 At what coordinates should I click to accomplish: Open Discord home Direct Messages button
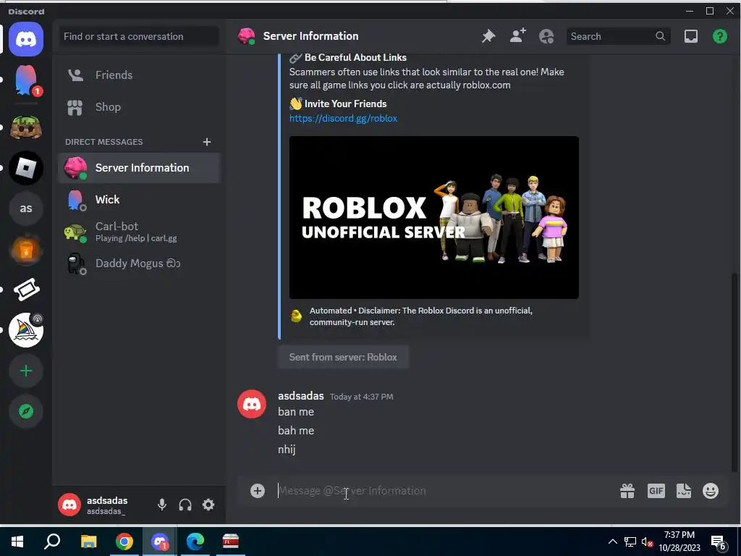(x=26, y=39)
